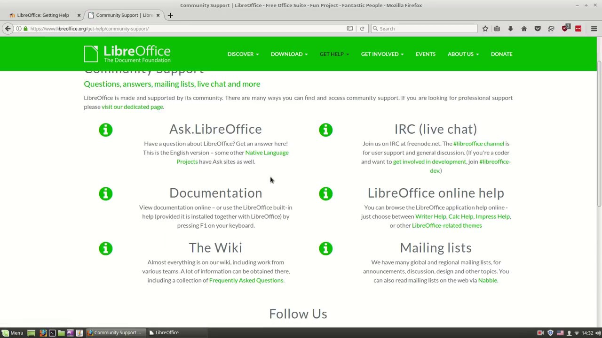Viewport: 602px width, 338px height.
Task: Open the 'Writer Help' link
Action: click(x=430, y=216)
